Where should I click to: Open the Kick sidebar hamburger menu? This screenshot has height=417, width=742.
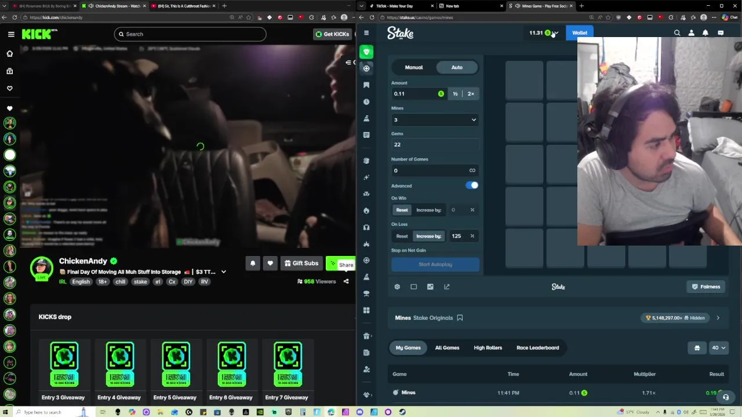tap(11, 34)
